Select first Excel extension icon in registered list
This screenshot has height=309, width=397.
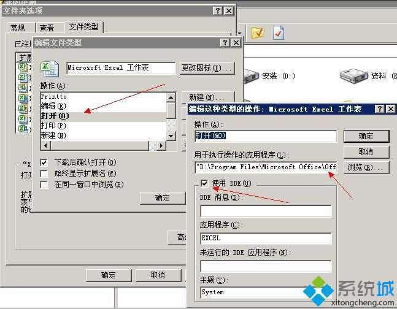click(x=23, y=67)
